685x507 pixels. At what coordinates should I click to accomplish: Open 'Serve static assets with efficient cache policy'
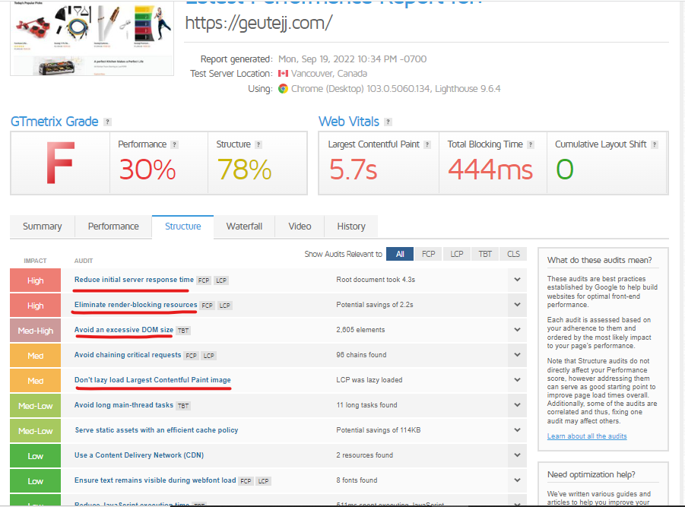point(157,430)
